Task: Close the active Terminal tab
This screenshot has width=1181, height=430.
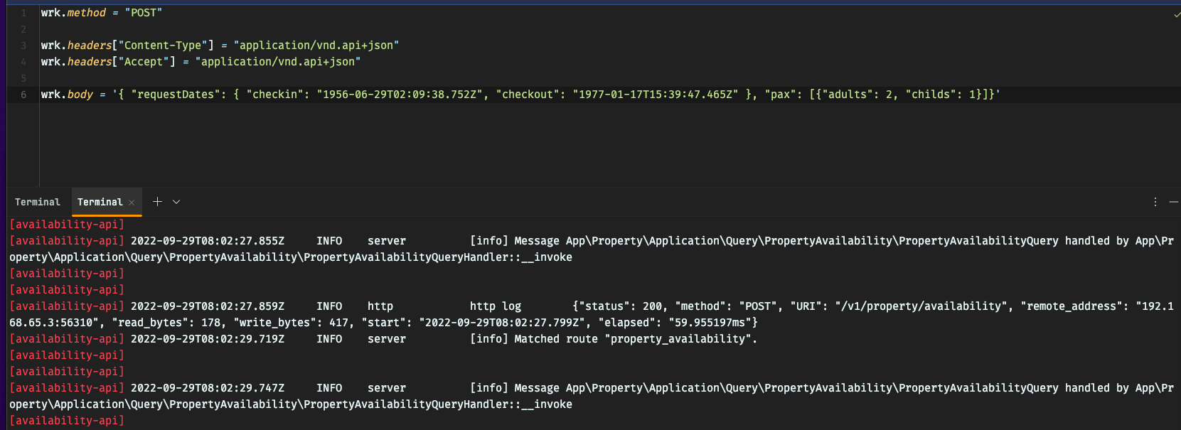Action: [x=131, y=202]
